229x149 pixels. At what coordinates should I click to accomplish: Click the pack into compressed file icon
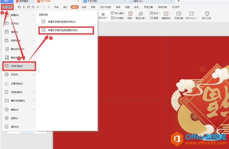click(43, 30)
